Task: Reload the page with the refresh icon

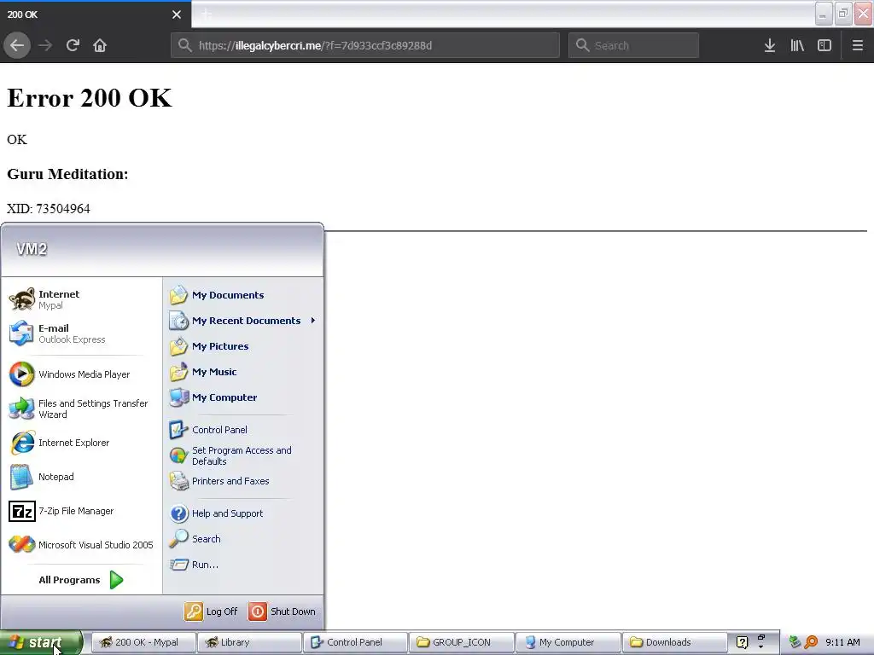Action: tap(73, 45)
